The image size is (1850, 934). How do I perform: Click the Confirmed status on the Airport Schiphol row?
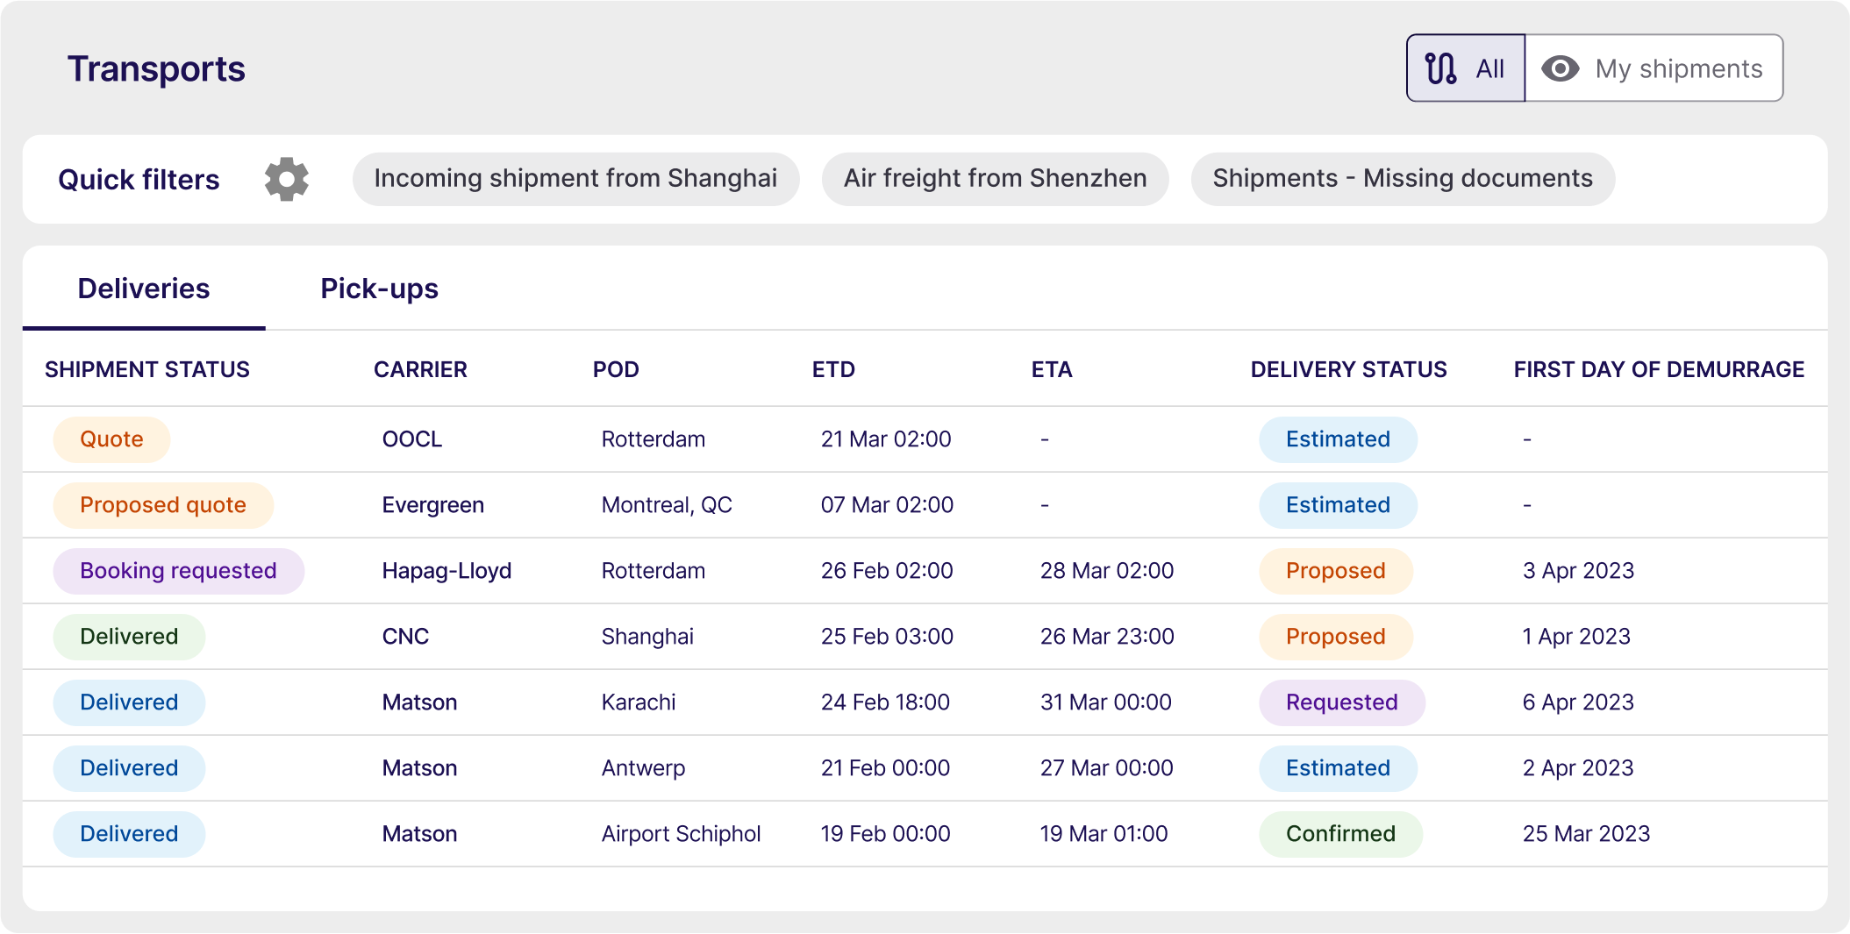tap(1340, 833)
